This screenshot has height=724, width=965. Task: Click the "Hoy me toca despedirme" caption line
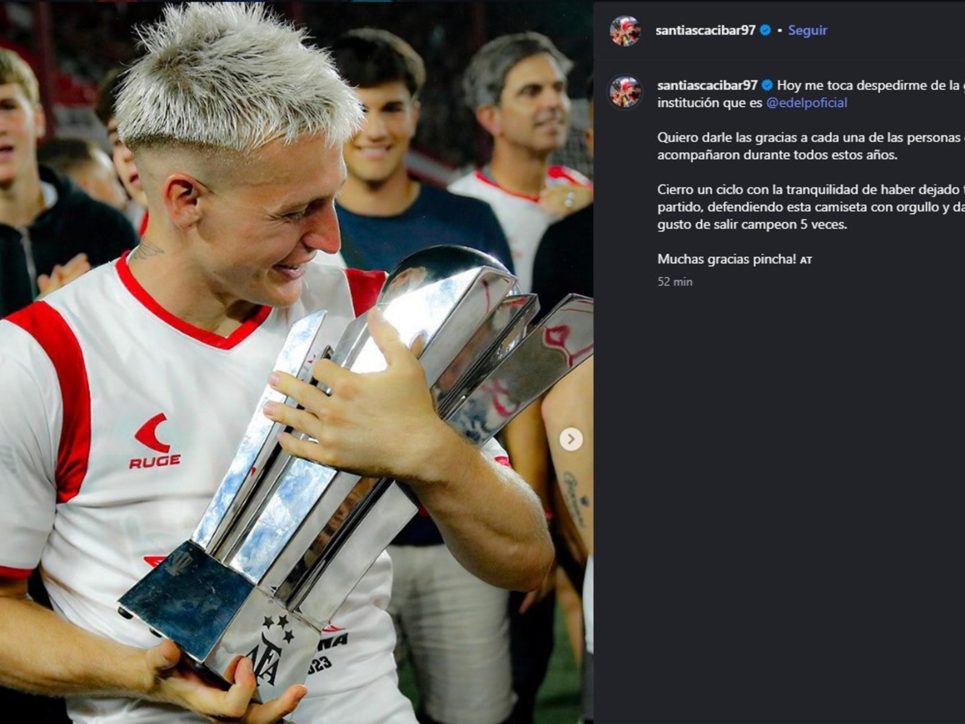pyautogui.click(x=870, y=85)
